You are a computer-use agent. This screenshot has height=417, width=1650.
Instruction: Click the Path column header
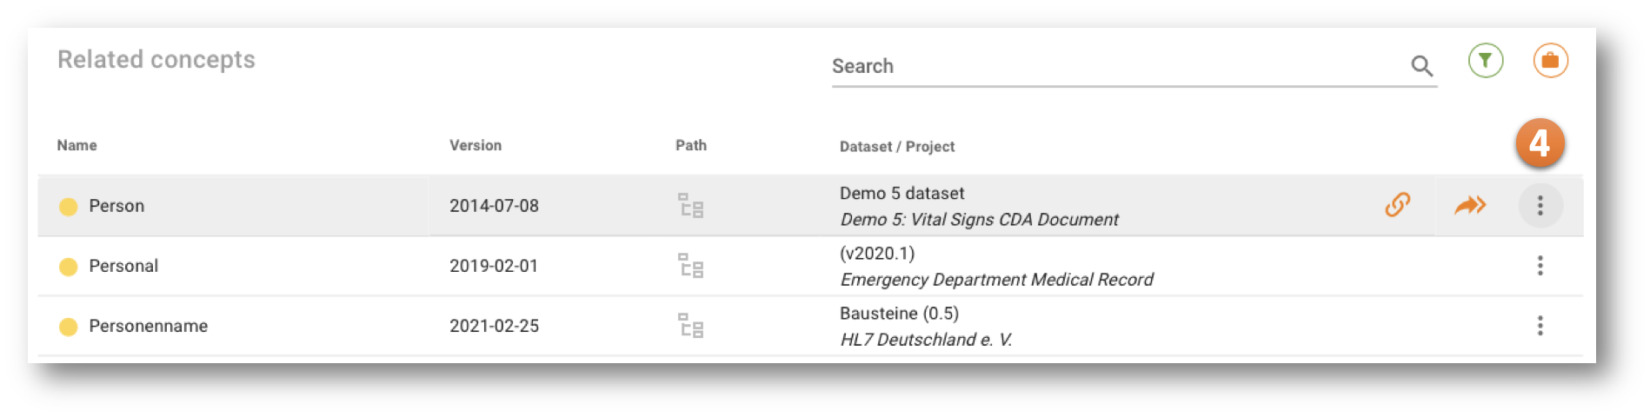click(x=690, y=145)
